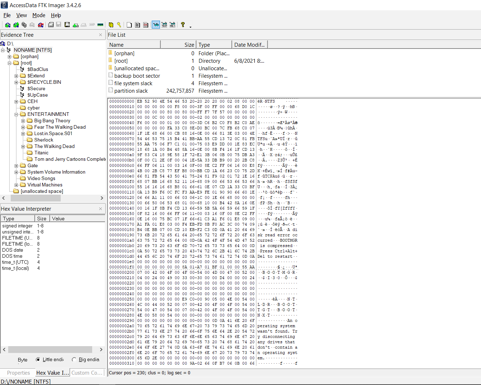Viewport: 481px width, 385px height.
Task: Open the File menu
Action: tap(7, 15)
